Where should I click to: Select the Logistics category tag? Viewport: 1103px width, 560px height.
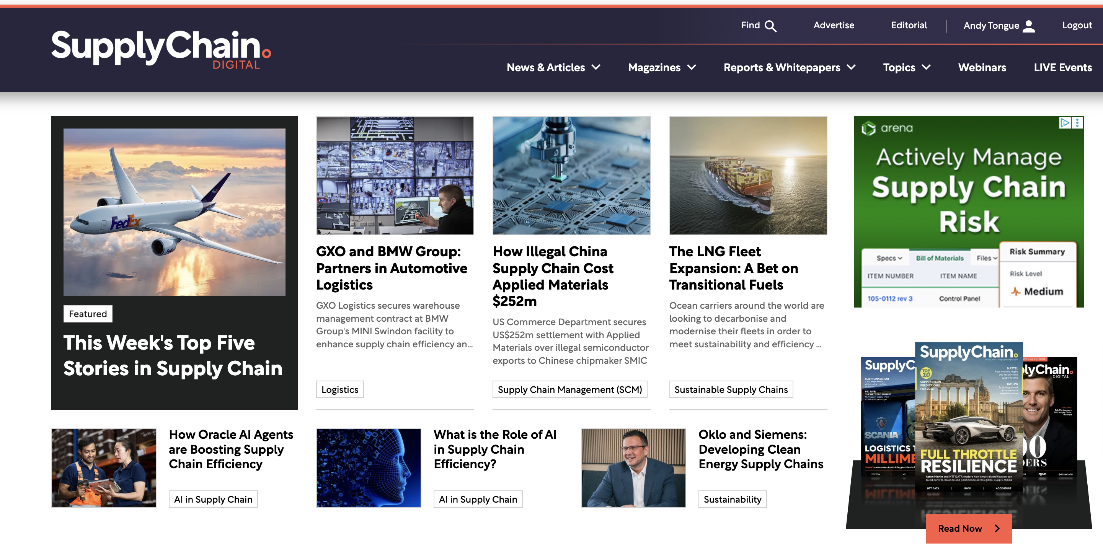[339, 389]
